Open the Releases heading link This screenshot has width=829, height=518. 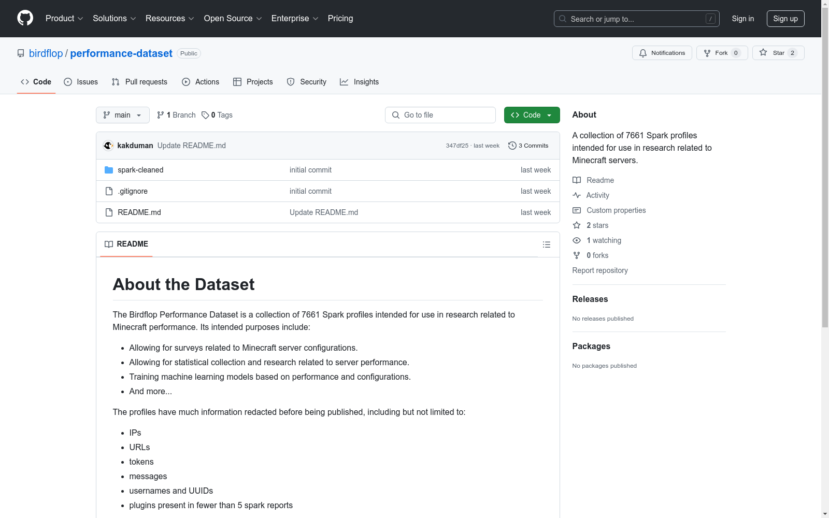(590, 299)
